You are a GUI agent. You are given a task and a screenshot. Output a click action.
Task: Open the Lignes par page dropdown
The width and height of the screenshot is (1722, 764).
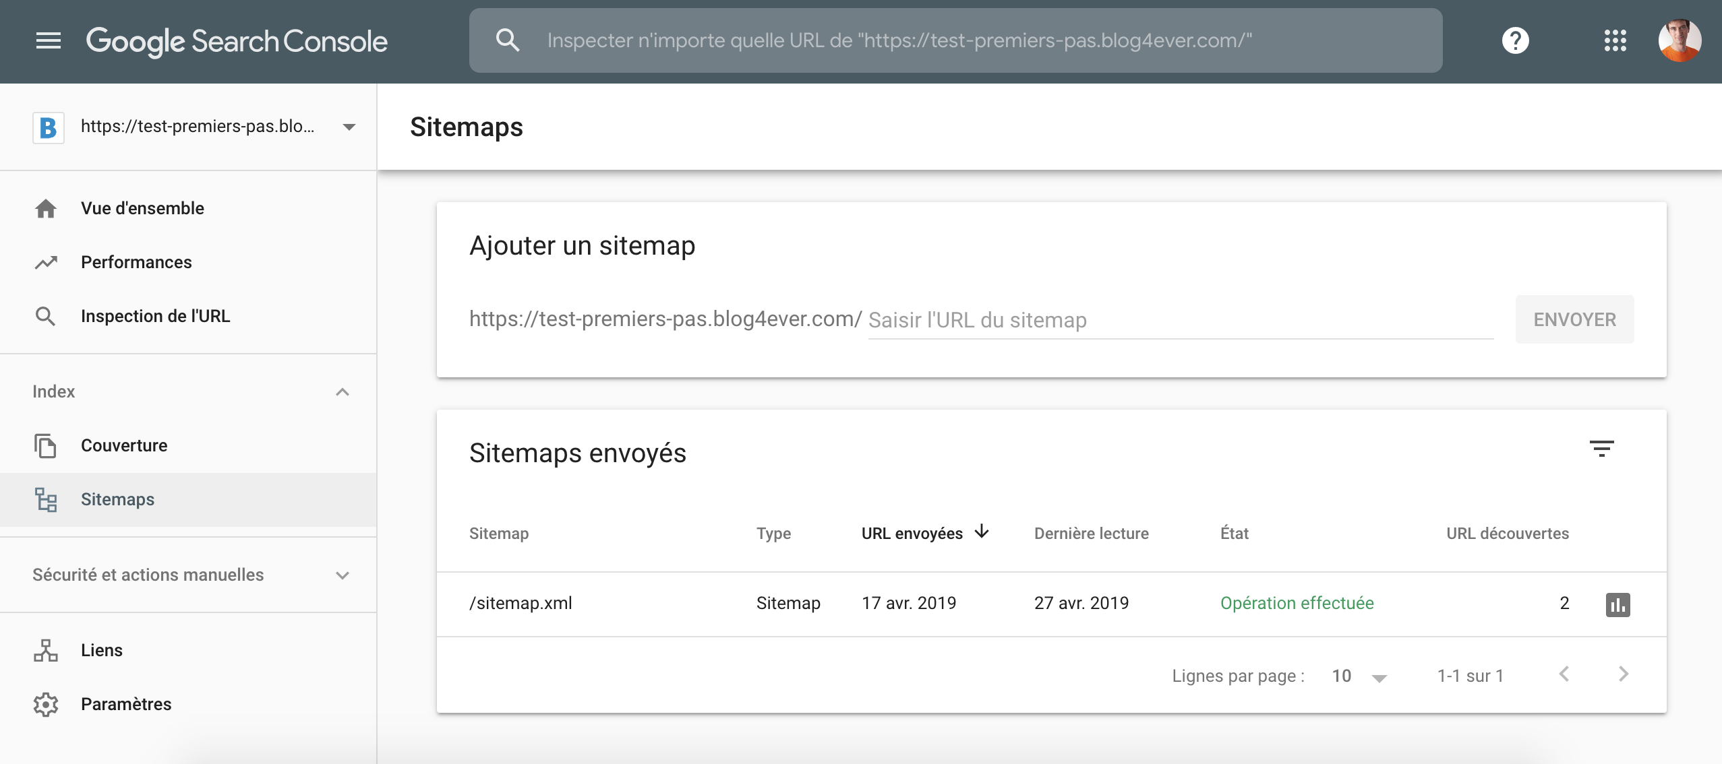(1359, 676)
